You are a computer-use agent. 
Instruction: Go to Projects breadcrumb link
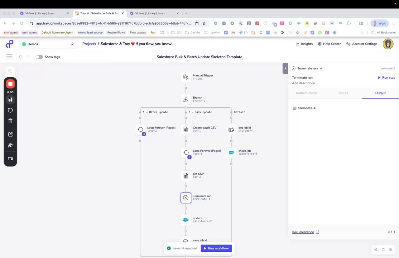tap(89, 44)
